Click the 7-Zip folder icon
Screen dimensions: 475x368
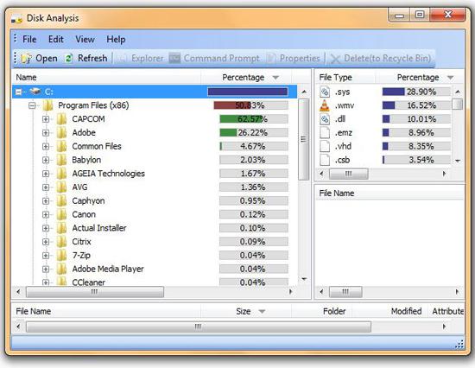(x=61, y=256)
